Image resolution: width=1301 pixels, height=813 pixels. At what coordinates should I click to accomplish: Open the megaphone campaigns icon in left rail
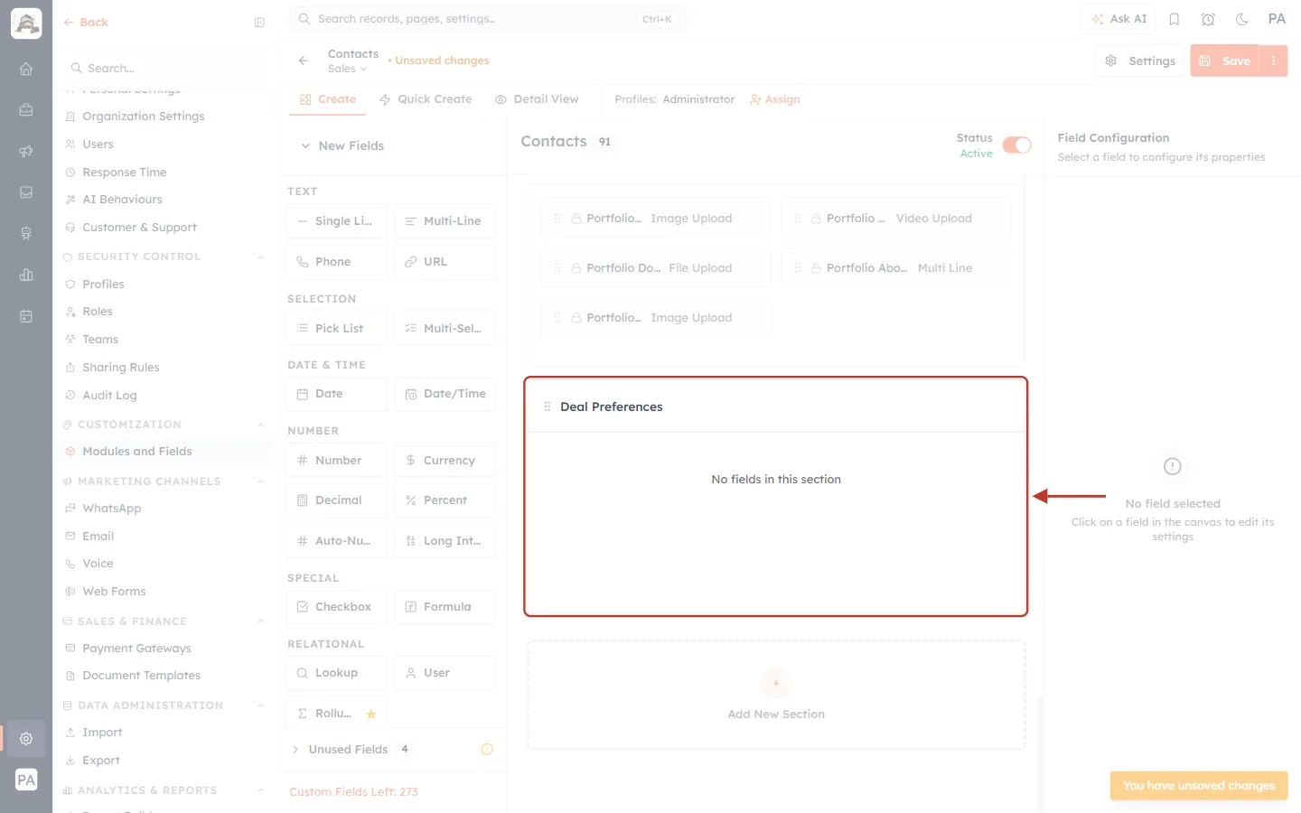pyautogui.click(x=26, y=151)
